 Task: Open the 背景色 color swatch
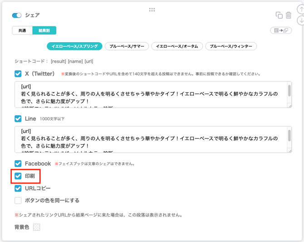pos(36,227)
